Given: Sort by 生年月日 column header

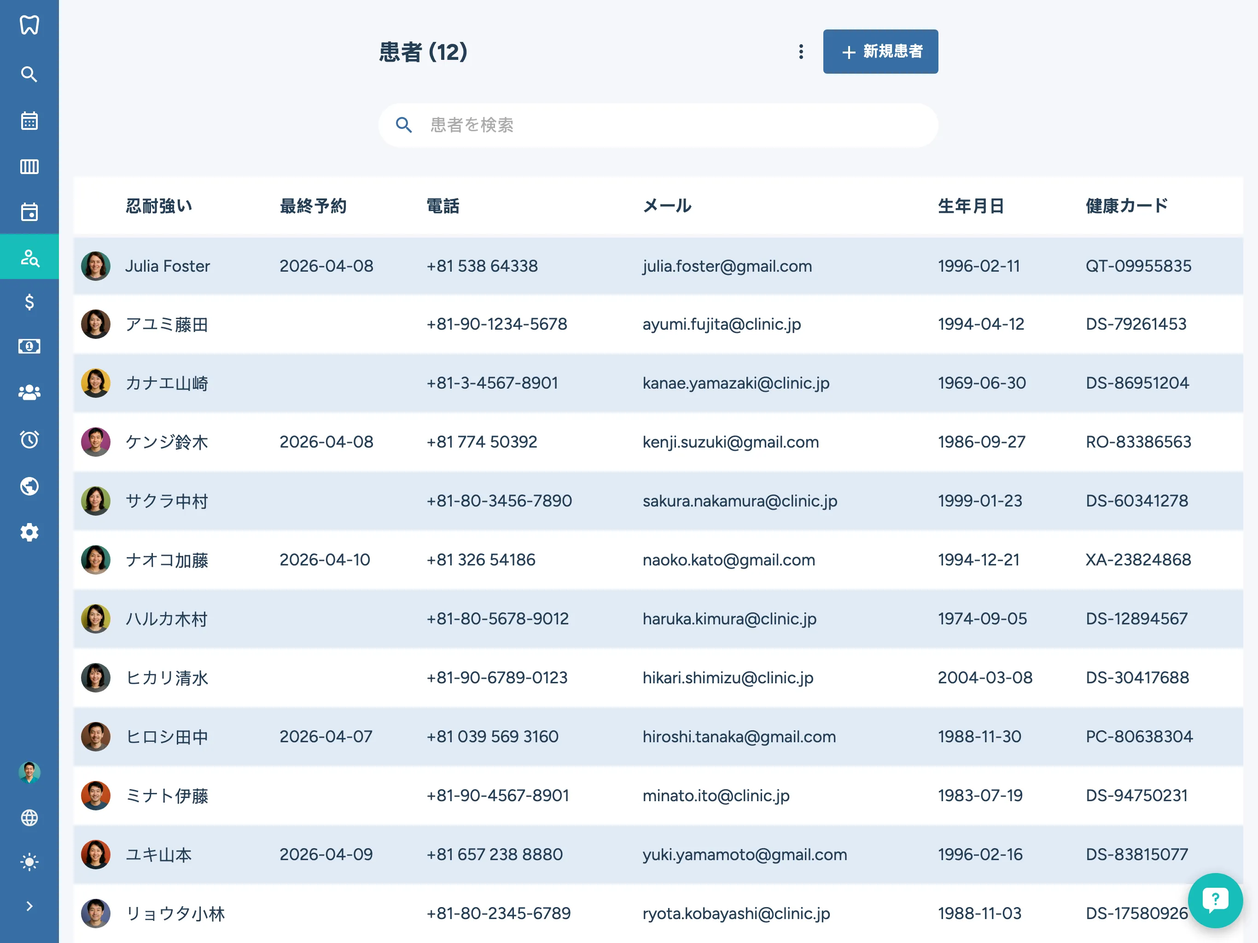Looking at the screenshot, I should [x=970, y=206].
